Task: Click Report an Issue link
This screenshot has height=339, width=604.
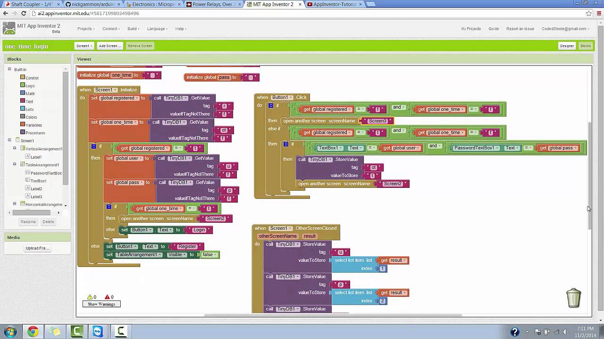Action: click(x=520, y=29)
